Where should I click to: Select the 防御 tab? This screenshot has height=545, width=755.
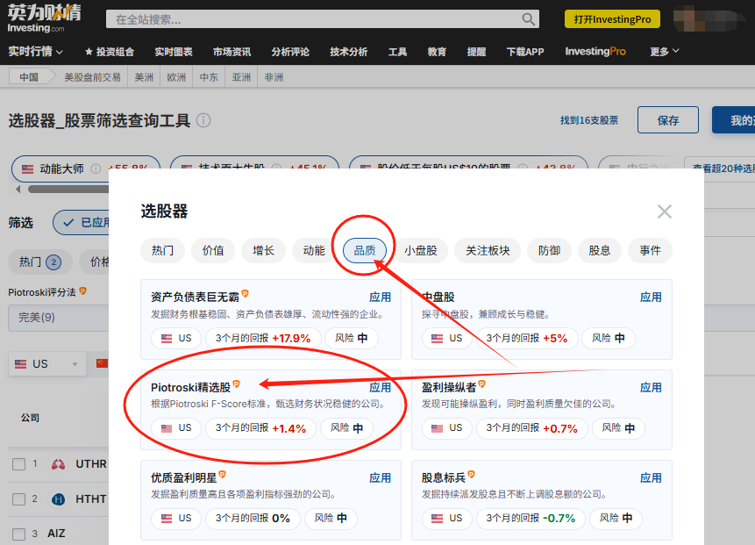click(549, 251)
